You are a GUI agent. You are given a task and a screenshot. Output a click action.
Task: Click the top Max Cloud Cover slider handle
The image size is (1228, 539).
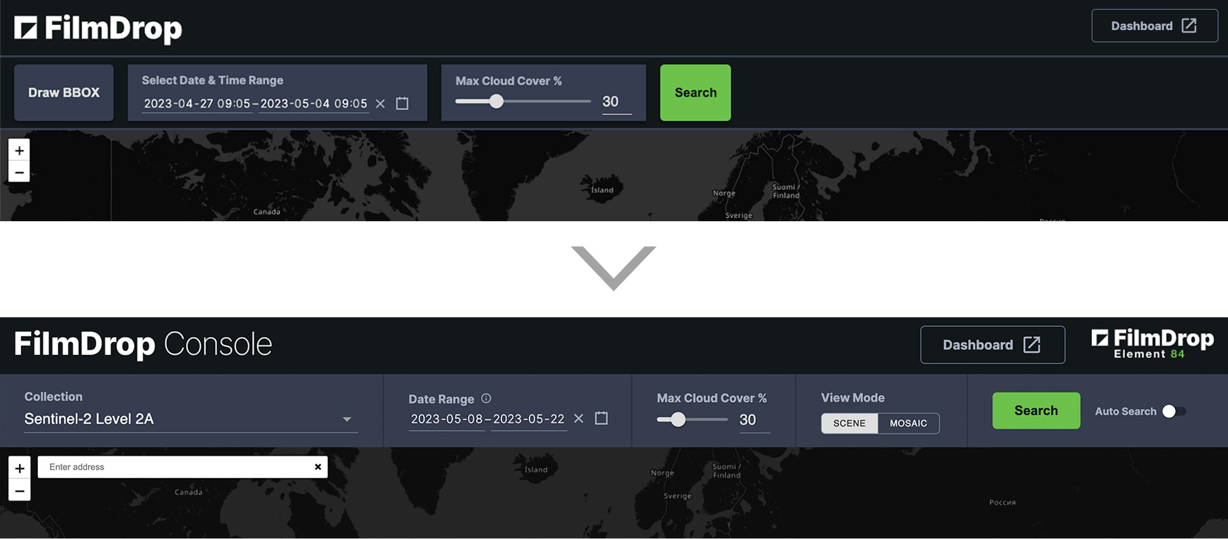point(496,101)
